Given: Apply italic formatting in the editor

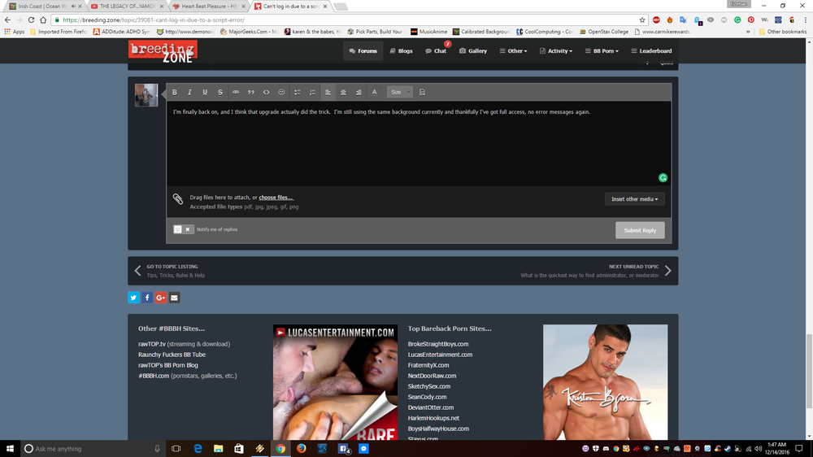Looking at the screenshot, I should [x=189, y=93].
